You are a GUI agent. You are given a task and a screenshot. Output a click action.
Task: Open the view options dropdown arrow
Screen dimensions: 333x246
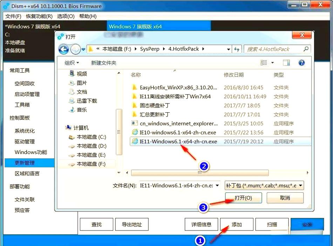pos(272,63)
